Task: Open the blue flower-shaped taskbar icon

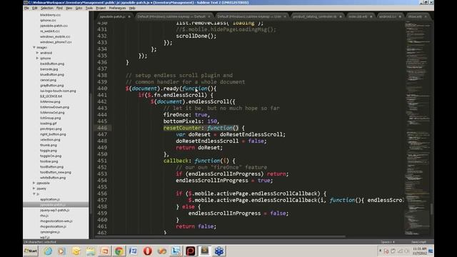Action: tap(219, 251)
